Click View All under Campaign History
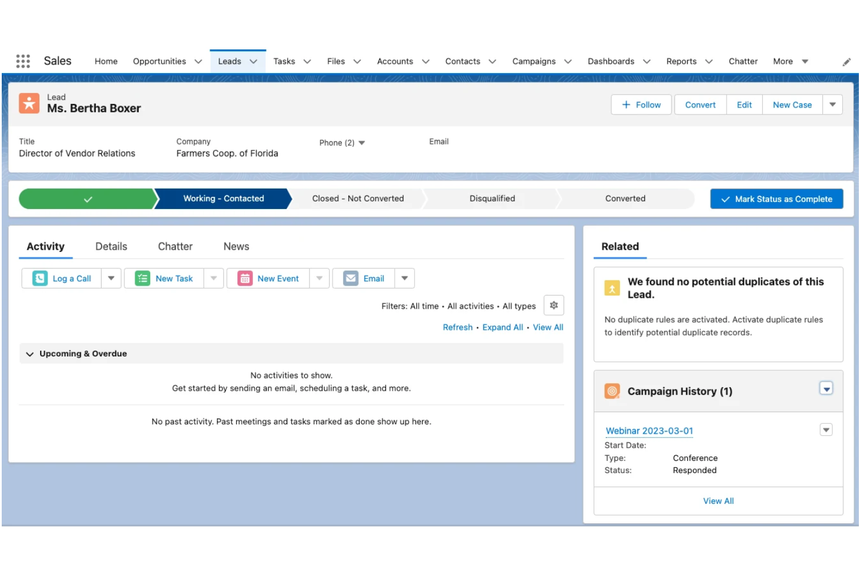Screen dimensions: 859x573 point(719,500)
